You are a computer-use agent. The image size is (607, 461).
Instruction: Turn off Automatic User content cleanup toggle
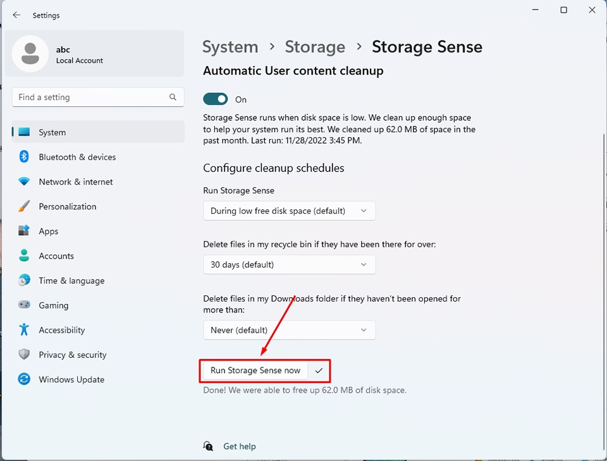215,99
